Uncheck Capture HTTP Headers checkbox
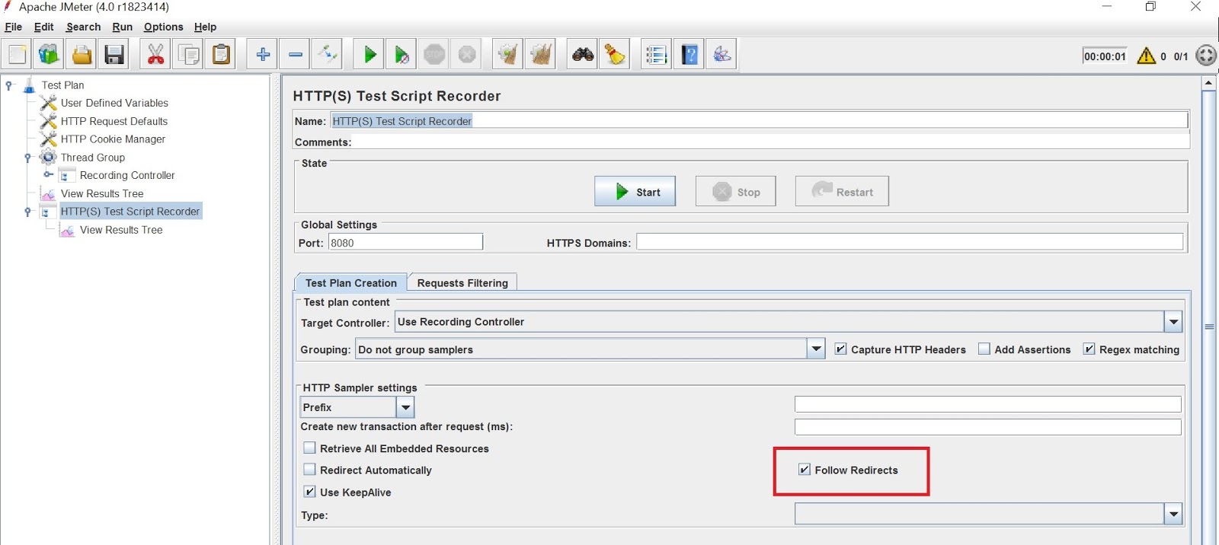Viewport: 1219px width, 545px height. [x=840, y=349]
